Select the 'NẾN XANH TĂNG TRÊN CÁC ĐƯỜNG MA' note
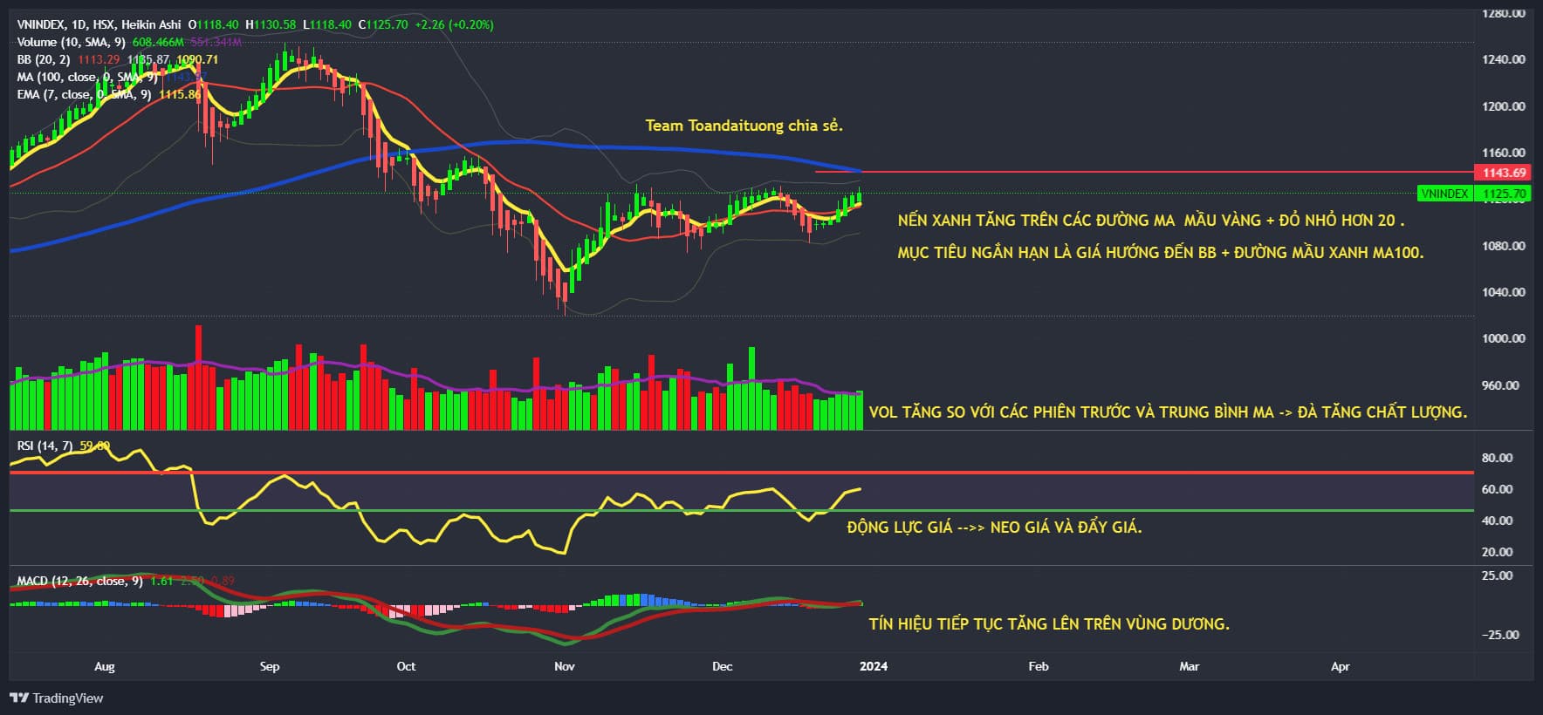Viewport: 1543px width, 715px height. click(1151, 221)
